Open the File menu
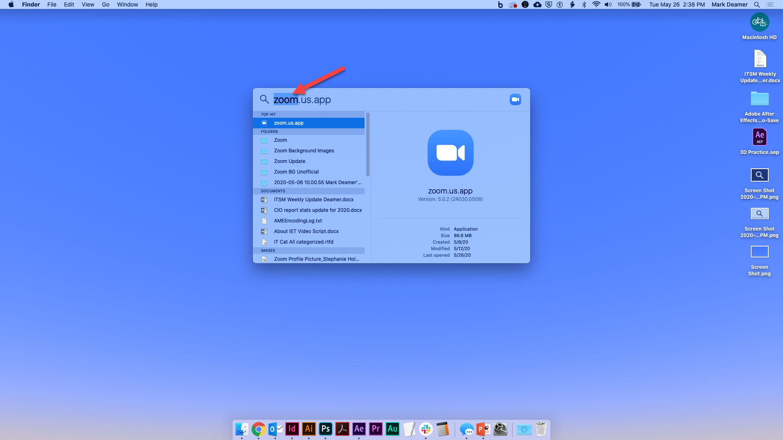 pos(52,4)
